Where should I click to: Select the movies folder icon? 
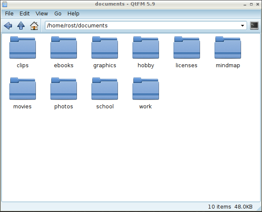pos(23,89)
